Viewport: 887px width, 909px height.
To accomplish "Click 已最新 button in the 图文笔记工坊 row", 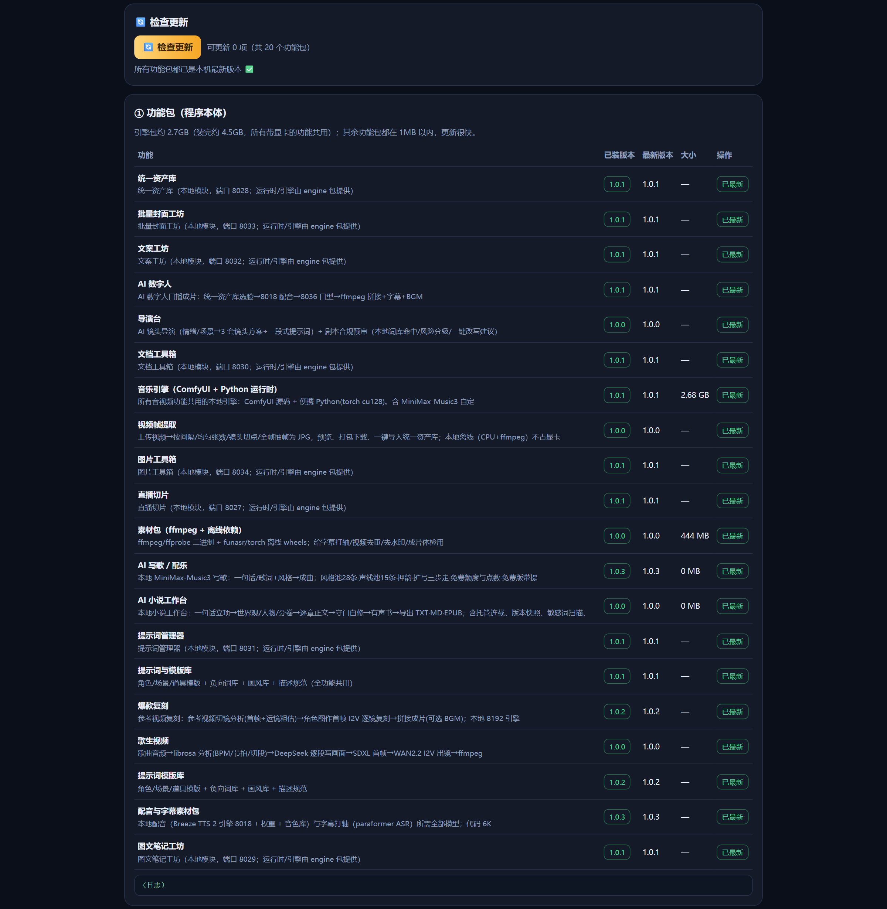I will [732, 852].
